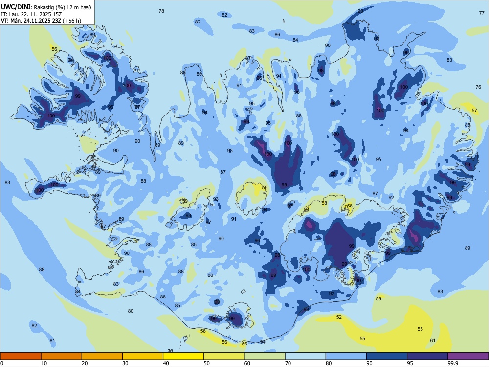Click the '76' humidity value on map
Viewport: 489px width, 367px height.
pos(478,87)
